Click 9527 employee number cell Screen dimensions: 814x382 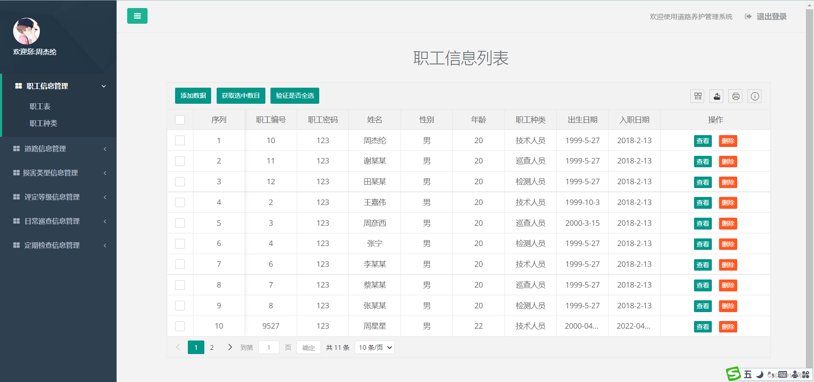[271, 326]
